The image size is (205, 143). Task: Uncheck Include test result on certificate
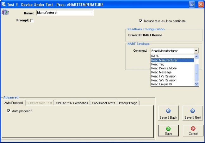[141, 21]
